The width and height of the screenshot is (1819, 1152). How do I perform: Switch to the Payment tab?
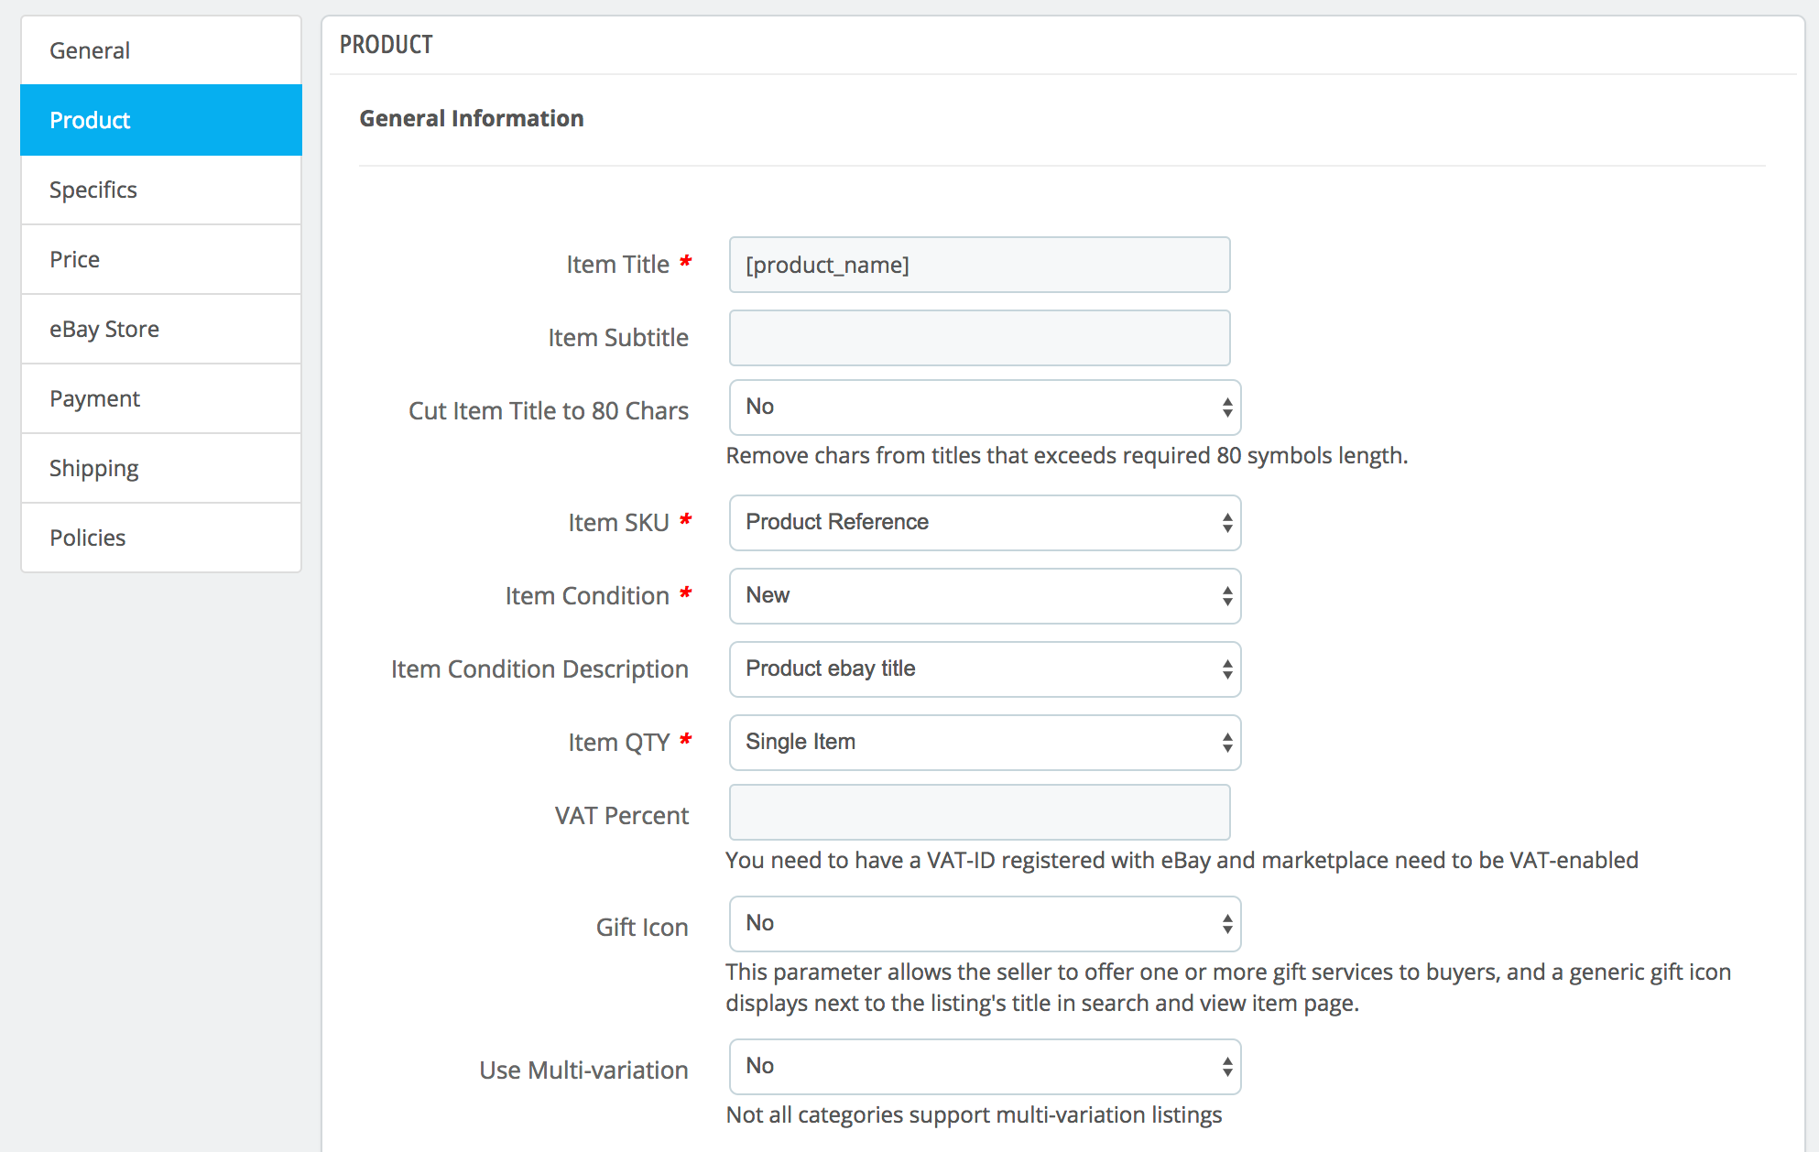tap(161, 398)
